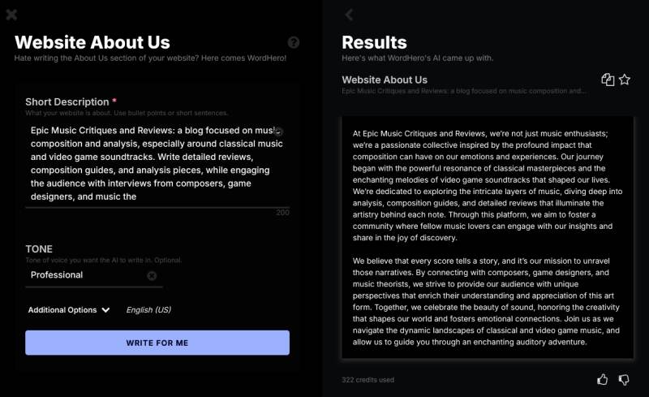The height and width of the screenshot is (397, 649).
Task: Focus the Short Description text area
Action: [150, 162]
